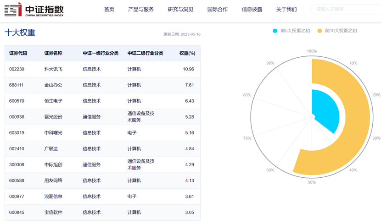Focus the keyword search input field
Image resolution: width=381 pixels, height=224 pixels.
click(346, 9)
